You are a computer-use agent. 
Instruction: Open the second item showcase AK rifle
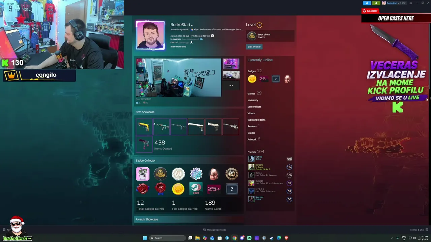pos(162,127)
